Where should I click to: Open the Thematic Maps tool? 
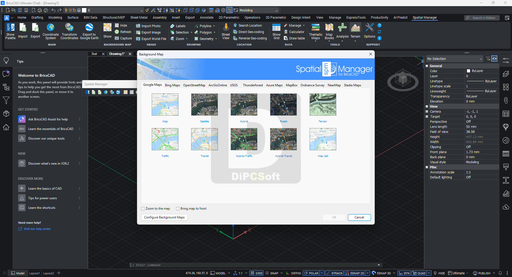click(x=316, y=32)
